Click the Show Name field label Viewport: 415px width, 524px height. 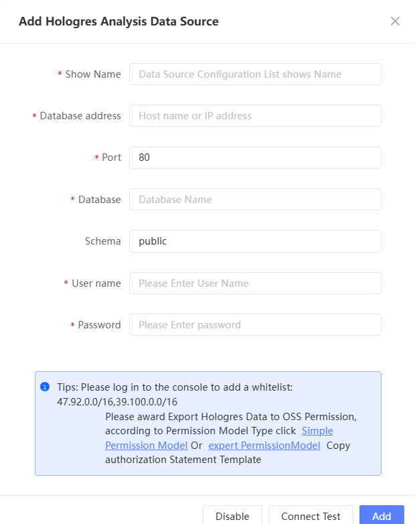[x=93, y=74]
